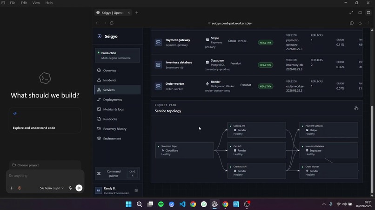The width and height of the screenshot is (375, 210).
Task: Click the Seigyo logo
Action: click(x=107, y=36)
